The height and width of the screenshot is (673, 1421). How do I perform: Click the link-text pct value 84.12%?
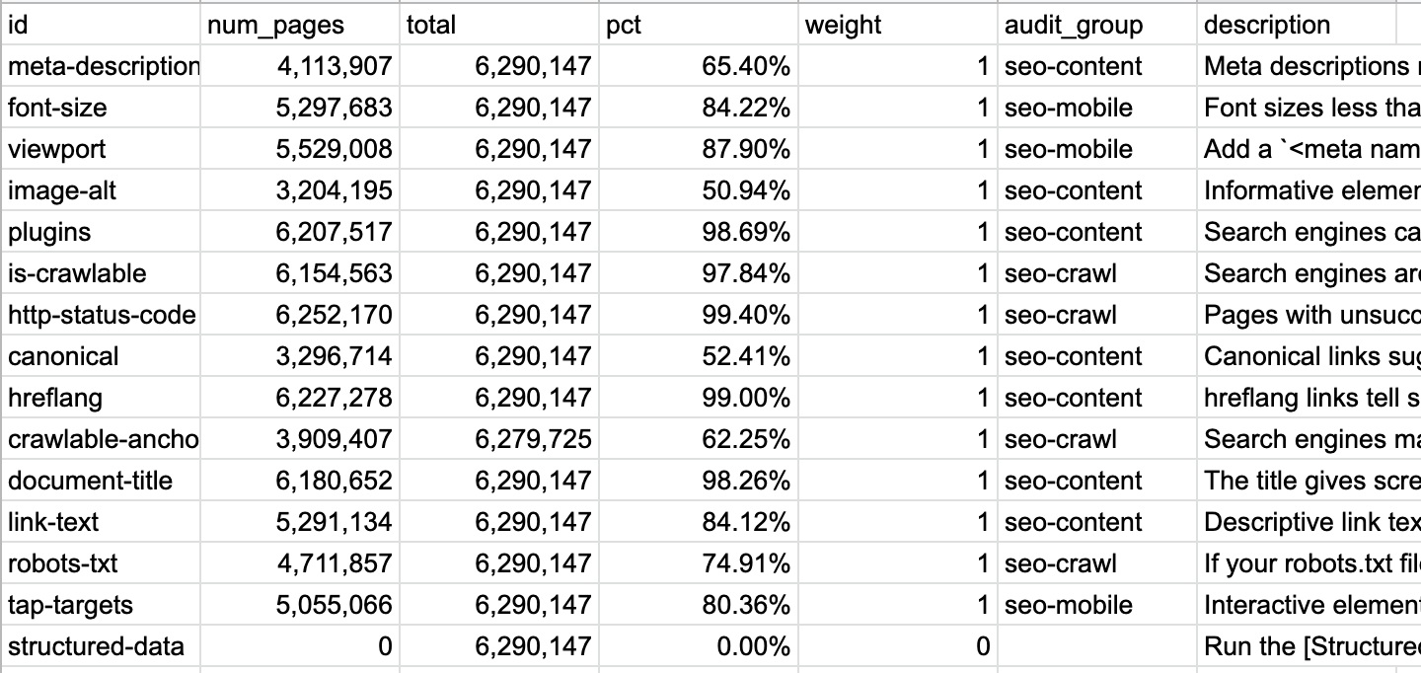pos(699,522)
